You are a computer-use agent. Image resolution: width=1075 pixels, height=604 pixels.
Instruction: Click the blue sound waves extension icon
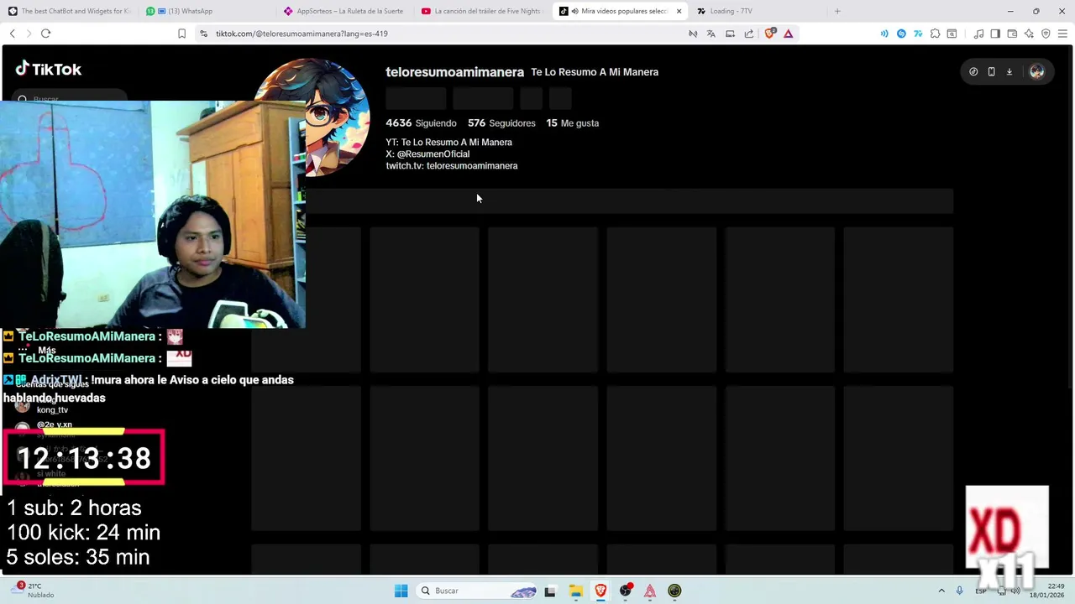point(884,34)
